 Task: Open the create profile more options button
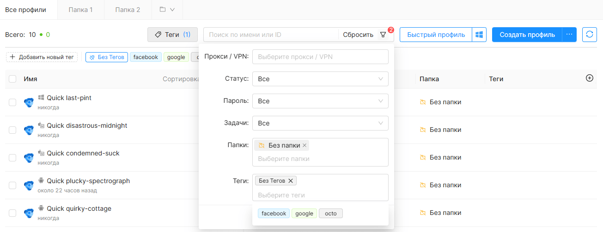click(x=569, y=35)
